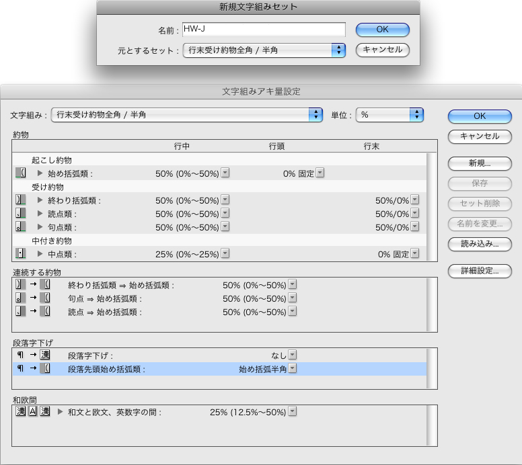Screen dimensions: 522x465
Task: Click the 行頭 column header
Action: (x=276, y=146)
